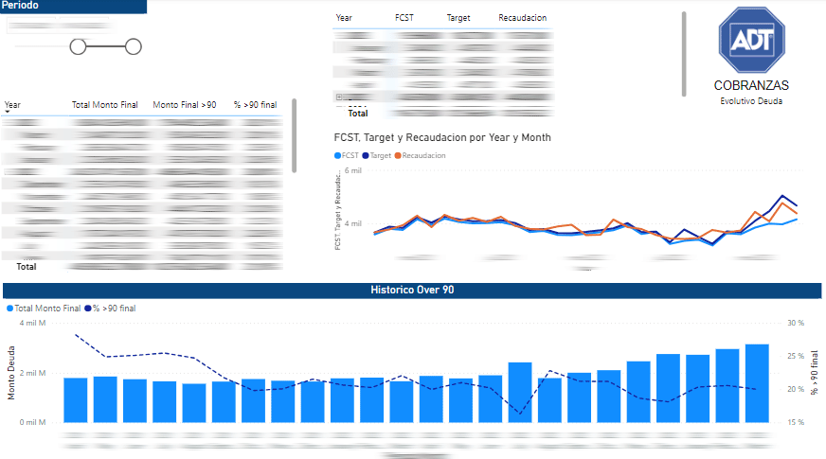Image resolution: width=826 pixels, height=459 pixels.
Task: Click the 15 % axis label
Action: tap(796, 422)
